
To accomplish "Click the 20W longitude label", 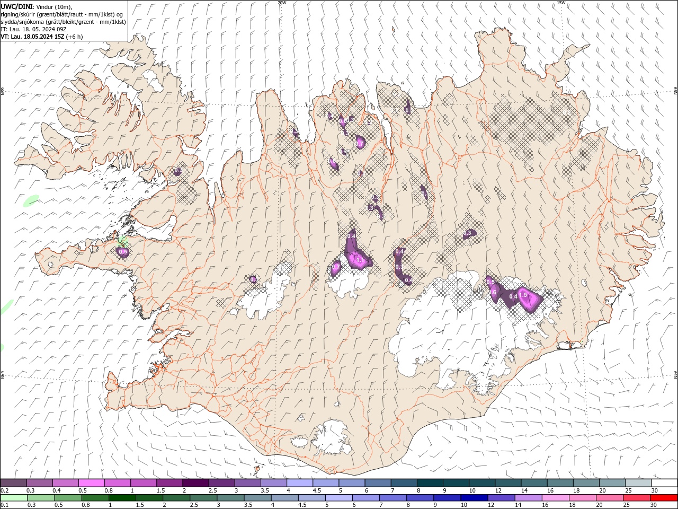I will [282, 3].
